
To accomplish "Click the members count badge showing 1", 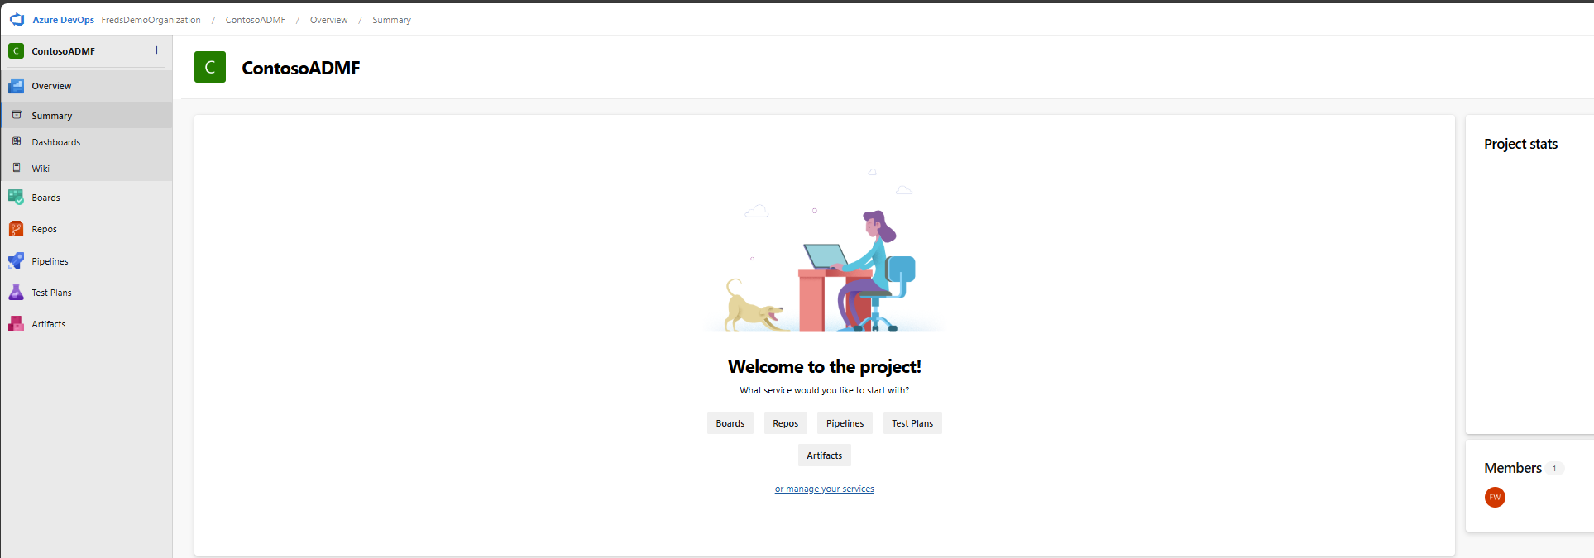I will [x=1554, y=469].
